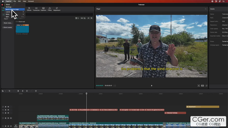This screenshot has height=128, width=228.
Task: Open the Player panel menu icon
Action: point(206,9)
